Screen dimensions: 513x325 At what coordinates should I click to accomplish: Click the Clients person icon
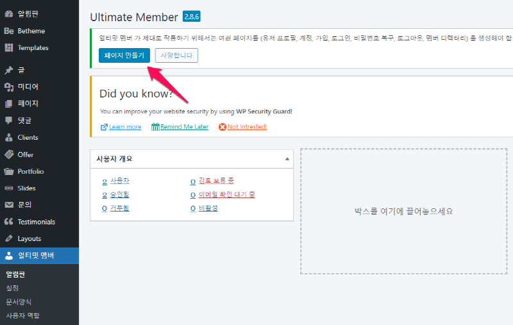[x=9, y=137]
